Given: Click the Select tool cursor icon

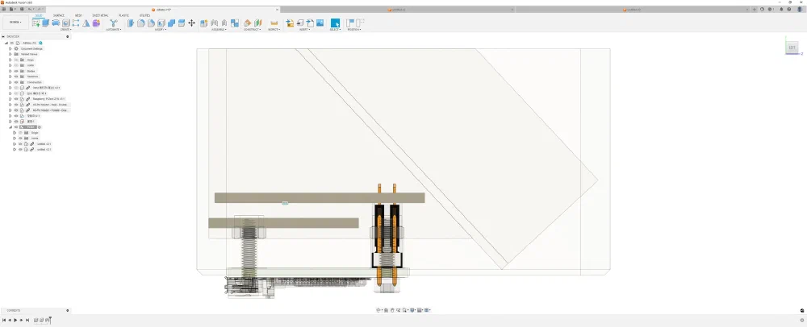Looking at the screenshot, I should [335, 23].
